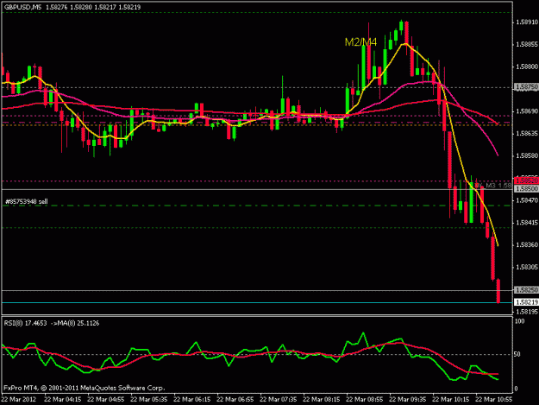
Task: Click the 22 Mar 04:15 time label
Action: [63, 400]
